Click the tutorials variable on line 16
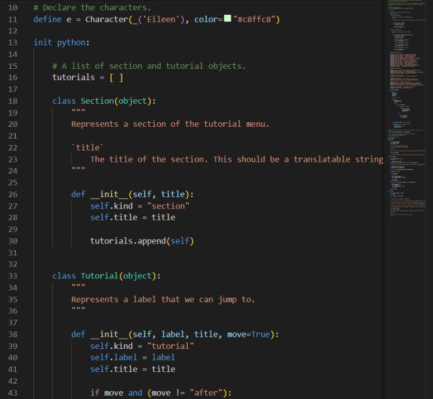This screenshot has width=433, height=399. pos(73,77)
